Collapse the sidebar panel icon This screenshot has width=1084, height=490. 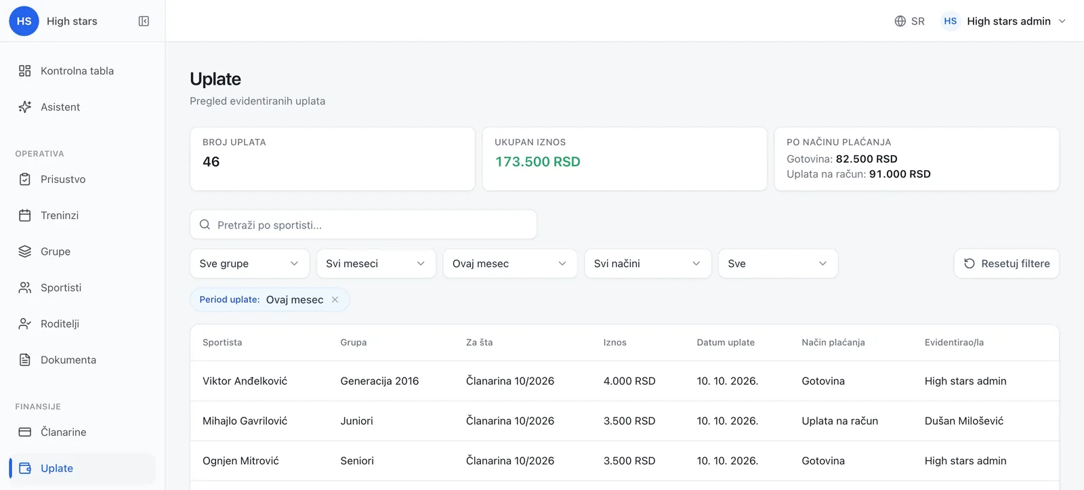(144, 21)
